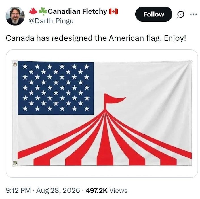Open the Canadian Fletchy display name
This screenshot has height=199, width=200.
tap(77, 11)
